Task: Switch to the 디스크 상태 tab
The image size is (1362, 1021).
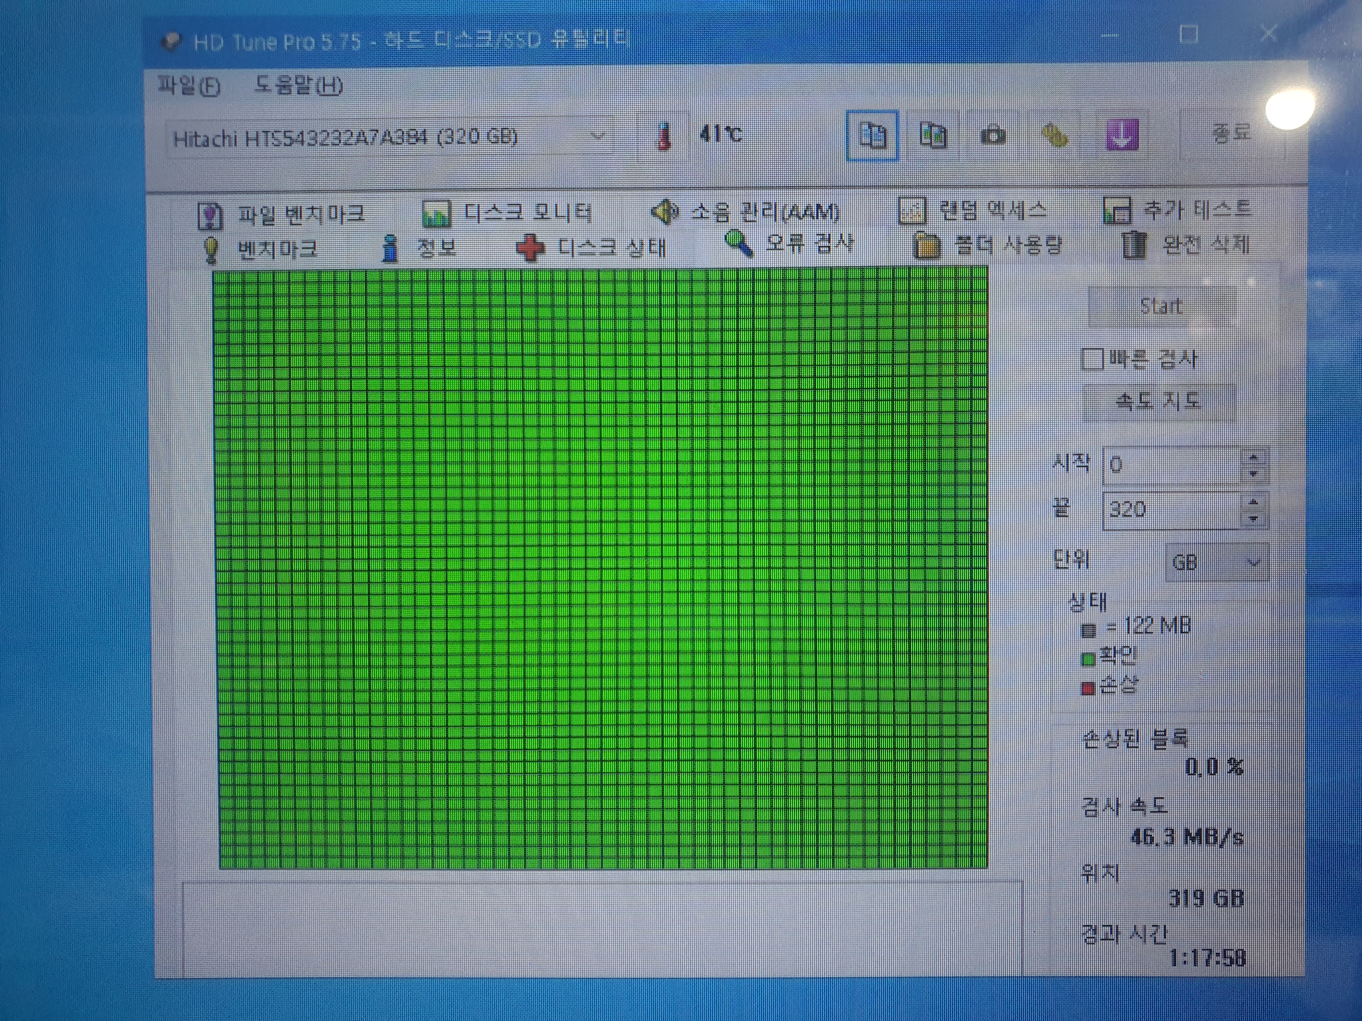Action: pos(591,248)
